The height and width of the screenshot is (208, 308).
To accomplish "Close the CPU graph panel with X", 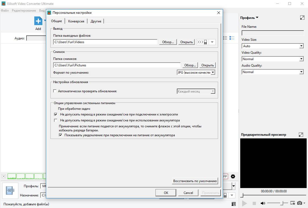I will 4,176.
